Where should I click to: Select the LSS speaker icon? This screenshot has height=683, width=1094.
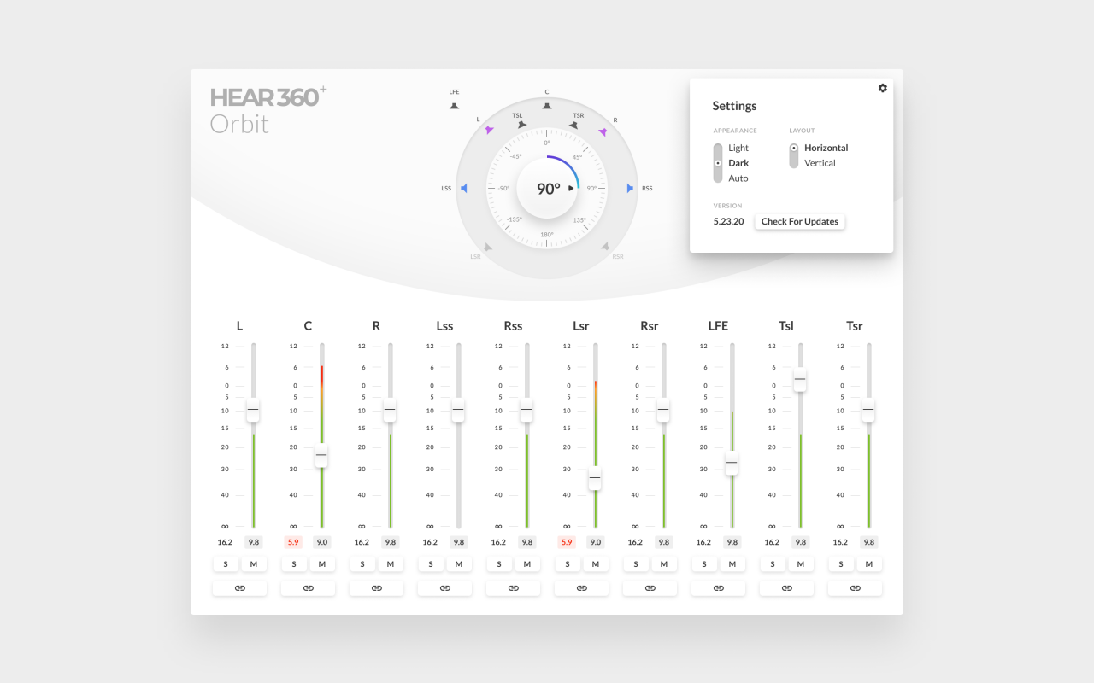(x=463, y=188)
